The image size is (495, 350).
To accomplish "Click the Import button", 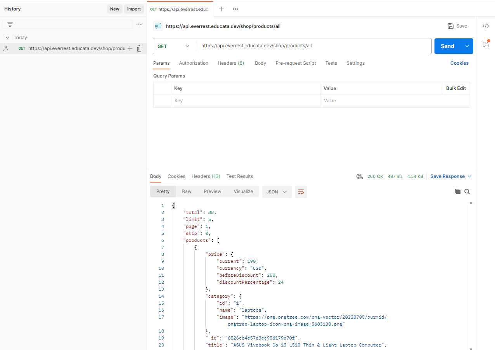I will point(134,9).
